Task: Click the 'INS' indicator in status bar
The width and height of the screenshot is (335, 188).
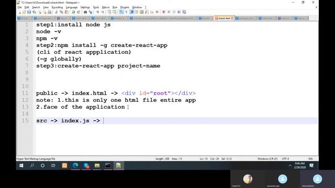Action: (310, 159)
